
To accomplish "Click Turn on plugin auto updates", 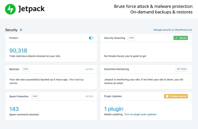I will (140, 114).
